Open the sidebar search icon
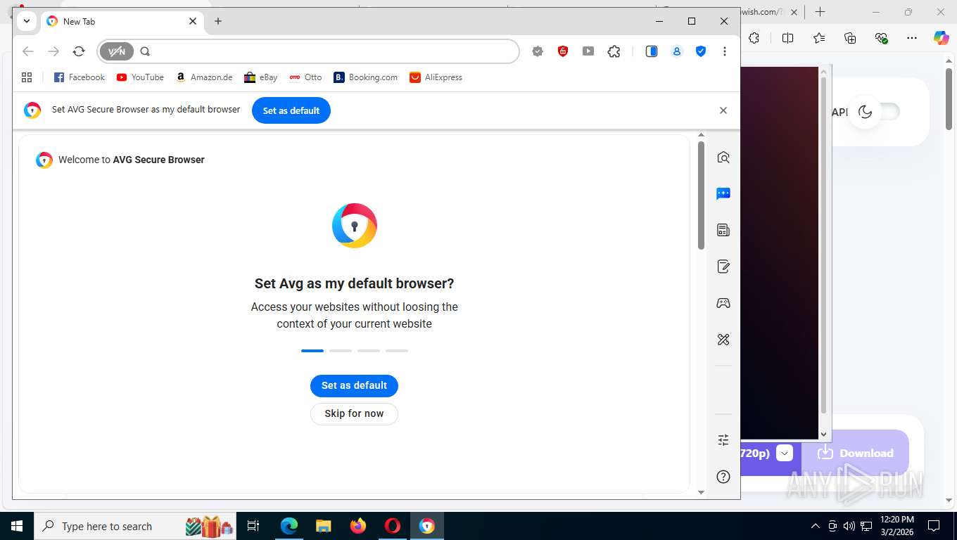The width and height of the screenshot is (957, 540). coord(723,157)
